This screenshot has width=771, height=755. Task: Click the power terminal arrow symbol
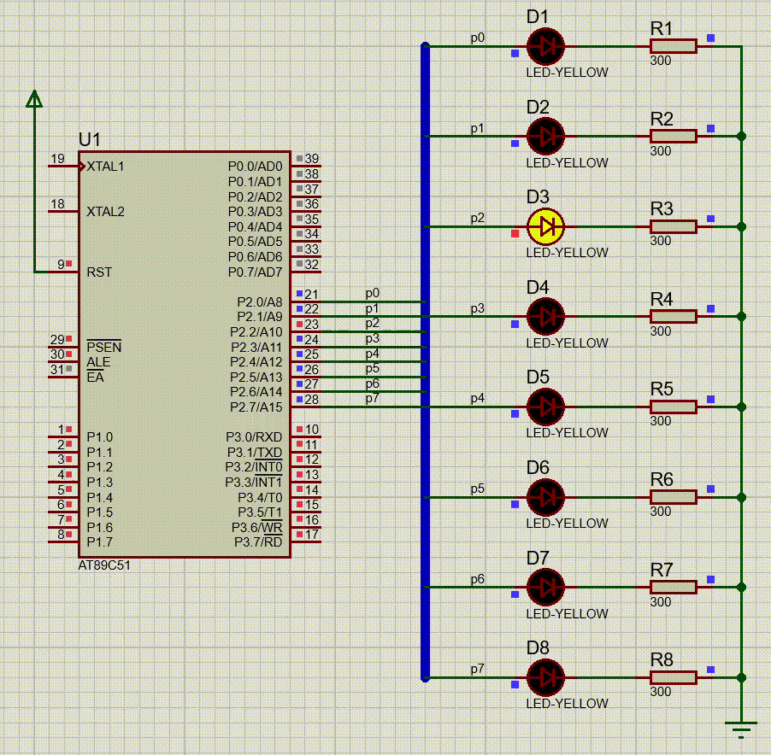pos(34,98)
